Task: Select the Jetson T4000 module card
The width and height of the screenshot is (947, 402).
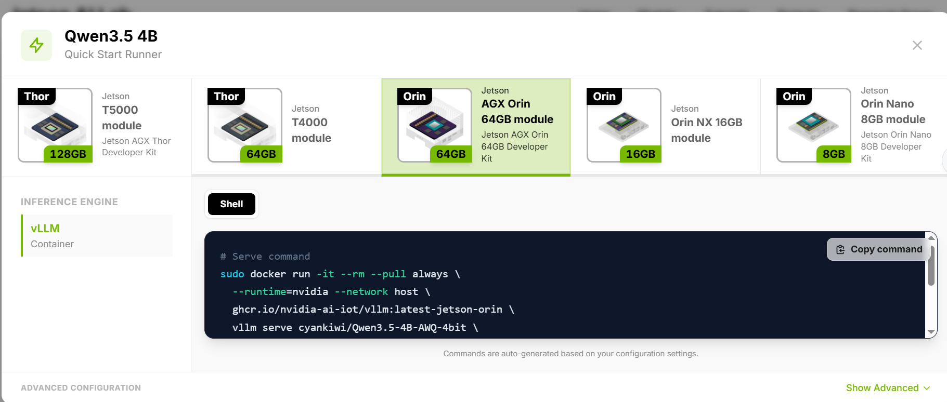Action: click(x=287, y=126)
